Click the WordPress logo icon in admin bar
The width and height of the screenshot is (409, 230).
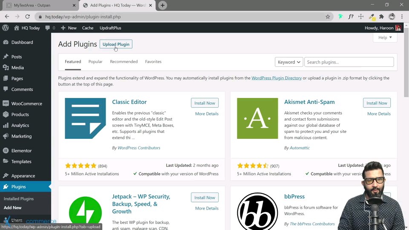point(6,28)
